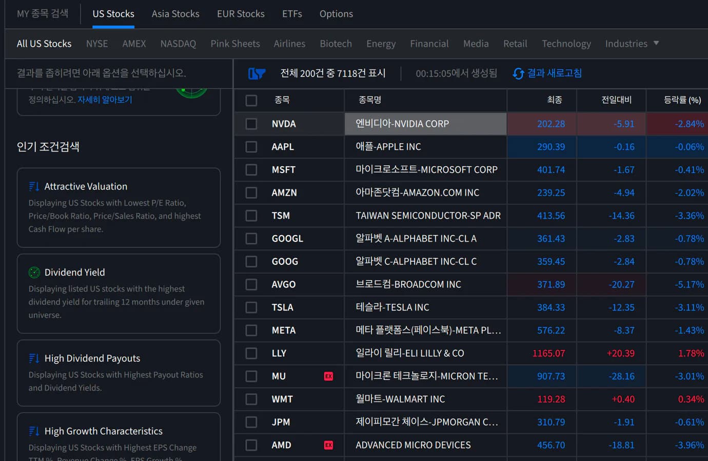This screenshot has height=461, width=708.
Task: Select the All US Stocks filter
Action: [x=44, y=44]
